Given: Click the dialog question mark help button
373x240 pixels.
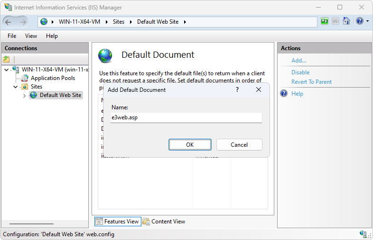Looking at the screenshot, I should pos(237,89).
